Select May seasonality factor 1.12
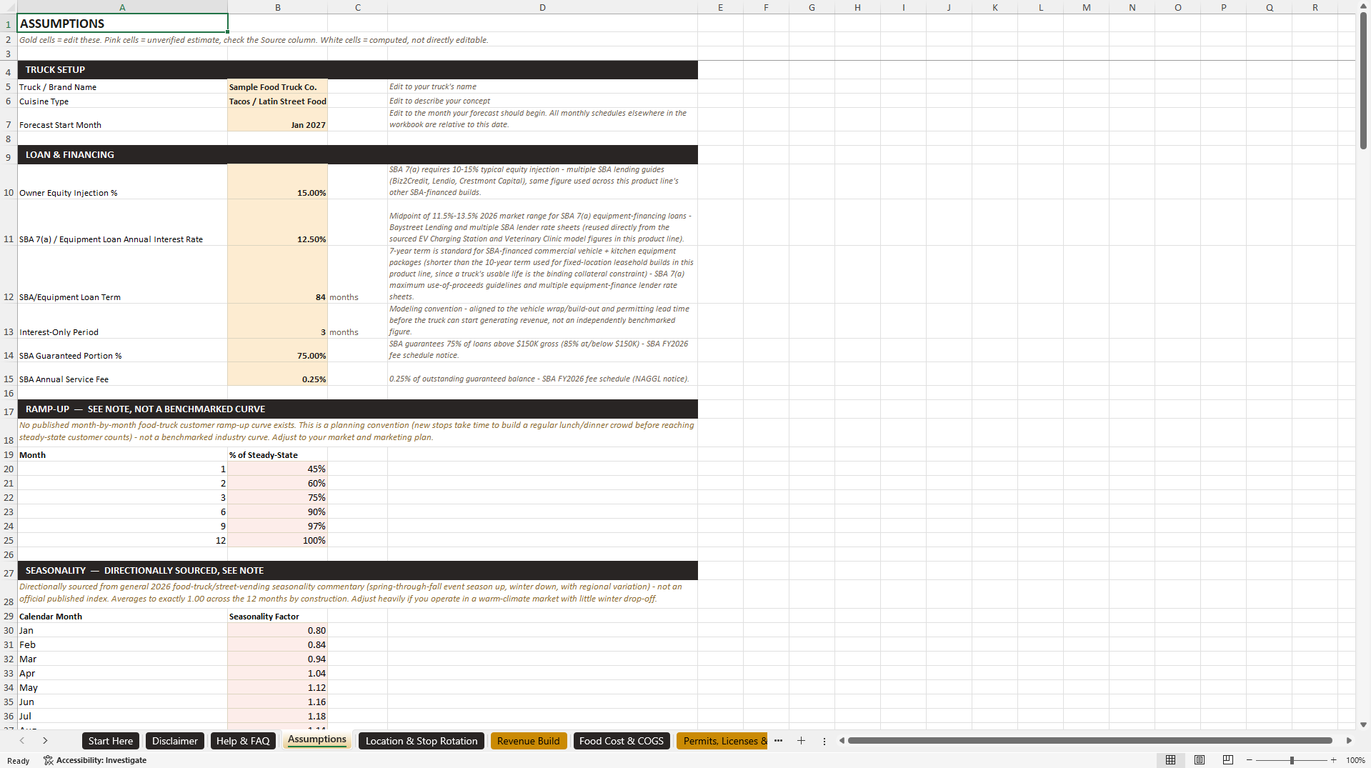The height and width of the screenshot is (768, 1371). [277, 687]
